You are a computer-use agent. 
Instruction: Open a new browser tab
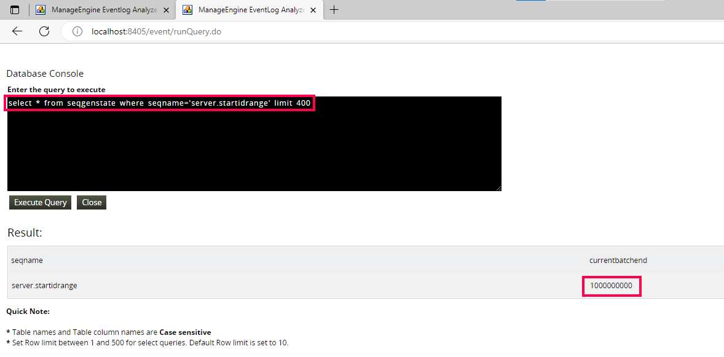coord(334,10)
